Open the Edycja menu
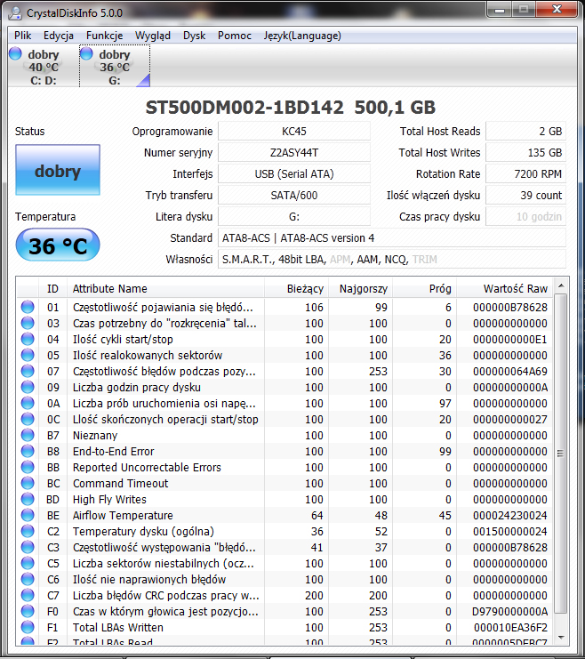This screenshot has height=659, width=585. click(x=59, y=36)
